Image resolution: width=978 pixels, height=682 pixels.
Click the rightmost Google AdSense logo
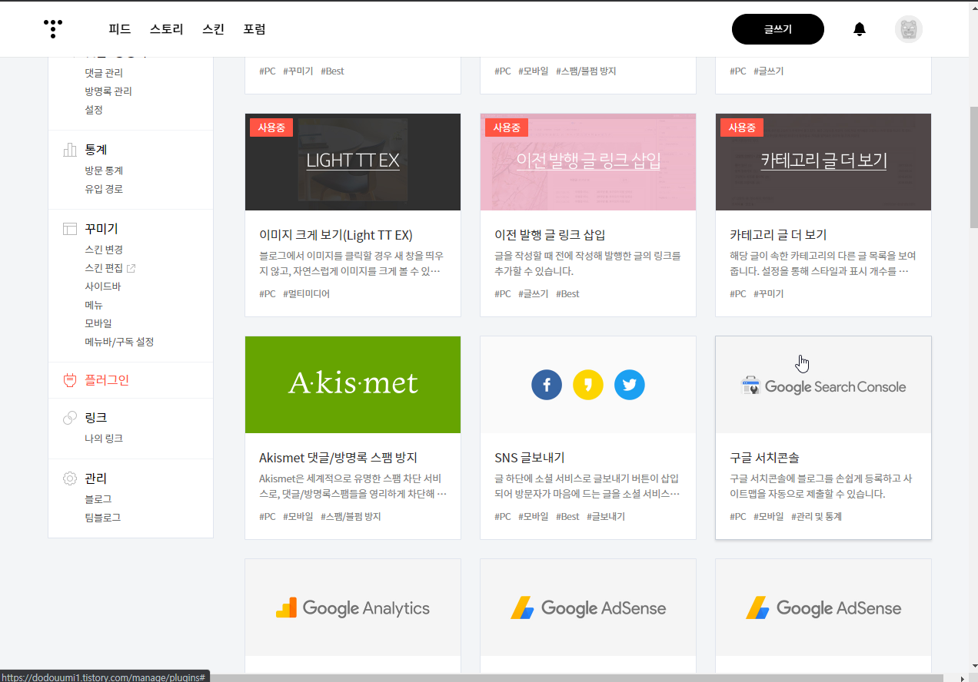click(x=823, y=608)
